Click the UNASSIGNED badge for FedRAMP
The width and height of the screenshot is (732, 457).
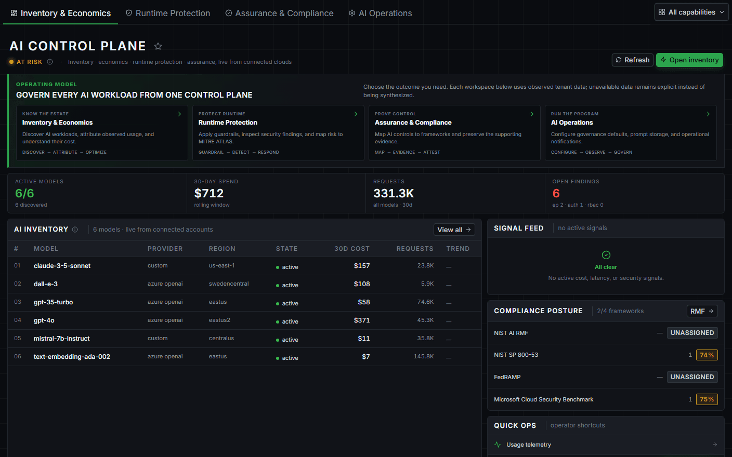(x=692, y=377)
